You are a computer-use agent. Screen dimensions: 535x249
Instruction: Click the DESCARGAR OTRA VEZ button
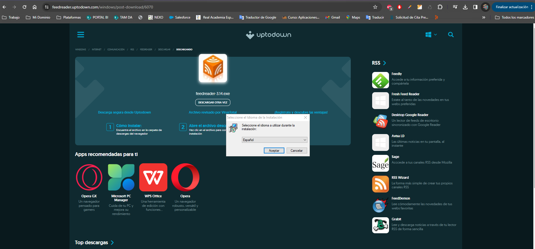213,103
